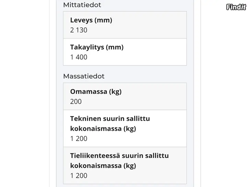
Task: Click the Massatiedot mass data table
Action: tap(125, 134)
